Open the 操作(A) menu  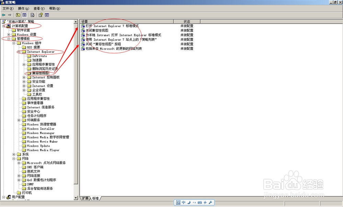(23, 9)
